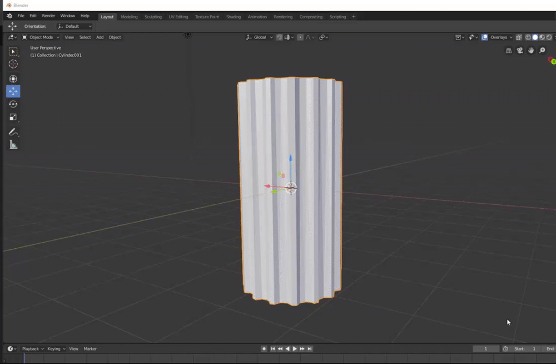Screen dimensions: 556x364
Task: Click the Select Box tool
Action: click(13, 51)
